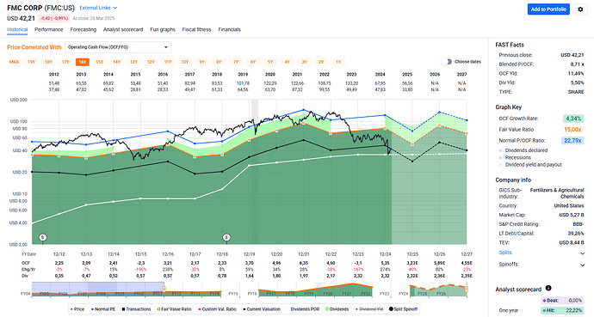Screen dimensions: 594x317
Task: Toggle Split Spinoff legend item
Action: pyautogui.click(x=403, y=309)
